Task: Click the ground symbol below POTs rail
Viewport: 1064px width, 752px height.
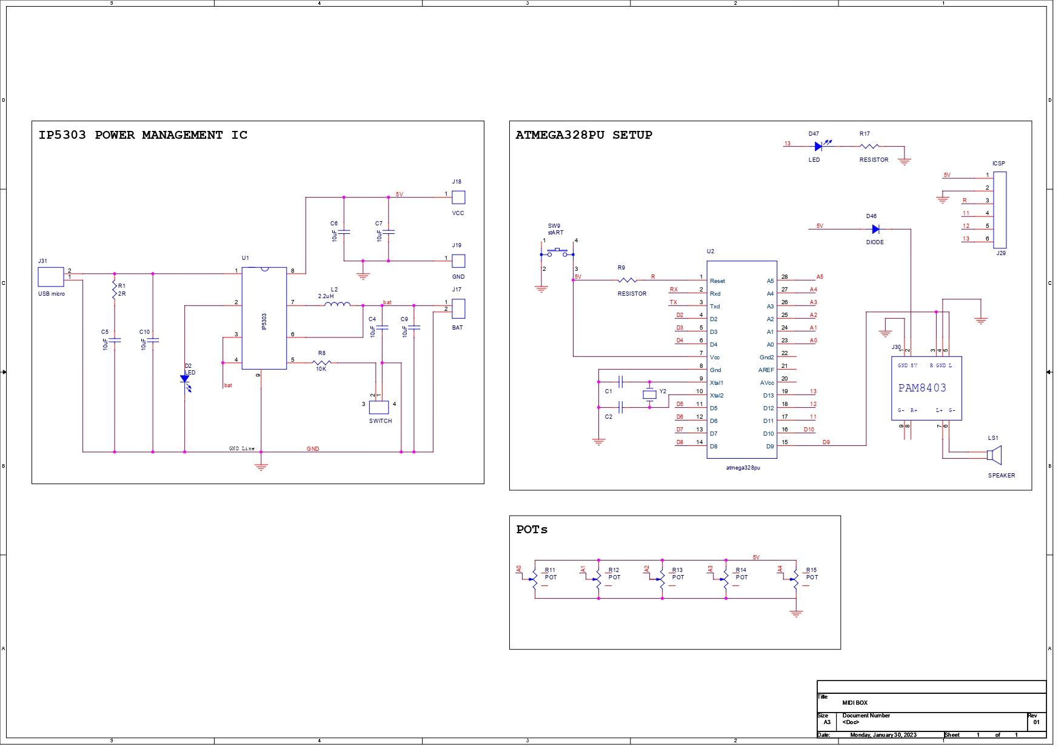Action: [x=796, y=613]
